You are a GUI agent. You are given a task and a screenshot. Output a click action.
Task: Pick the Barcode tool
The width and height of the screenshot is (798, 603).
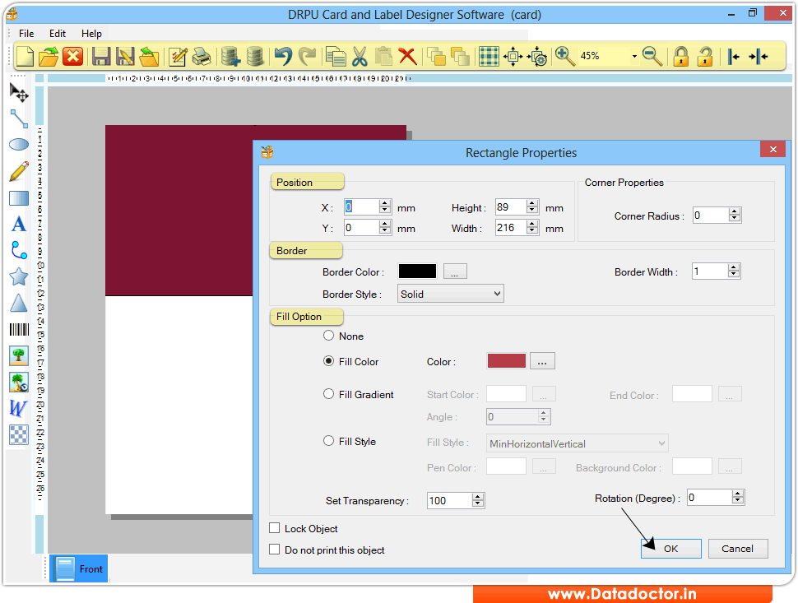pyautogui.click(x=18, y=329)
